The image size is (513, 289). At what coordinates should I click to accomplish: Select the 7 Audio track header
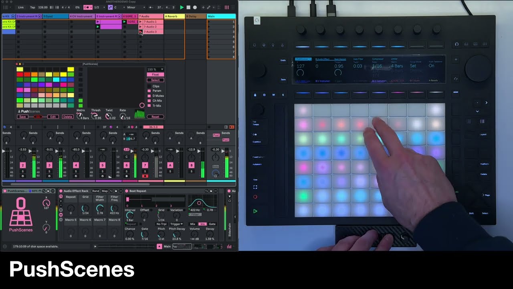tap(151, 16)
